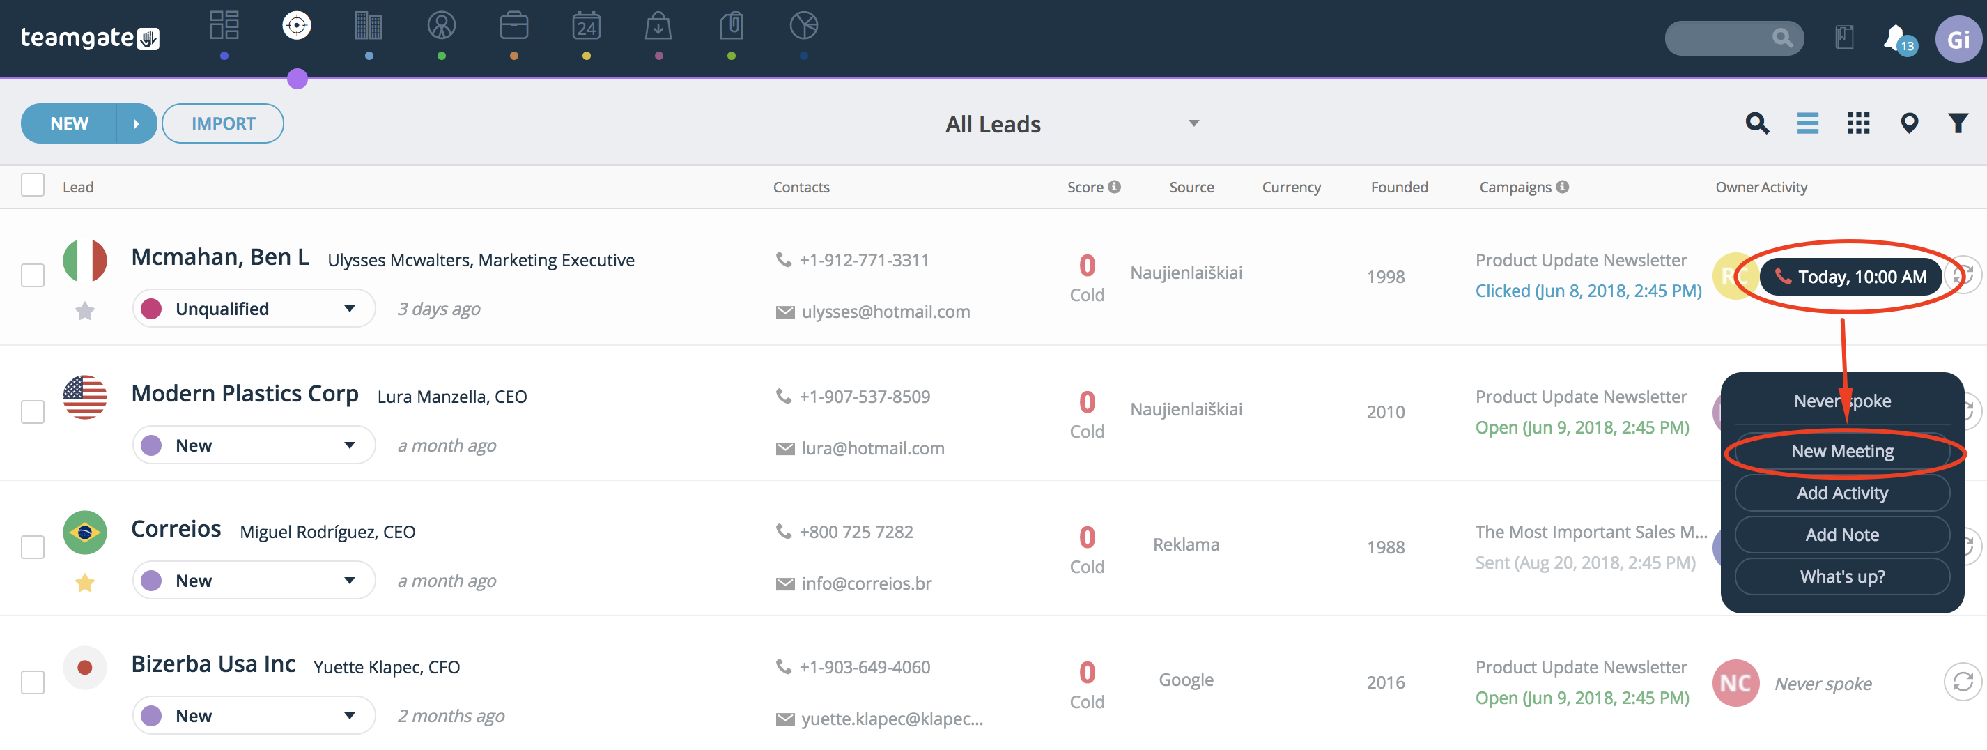Click the teamgate logo

[89, 38]
